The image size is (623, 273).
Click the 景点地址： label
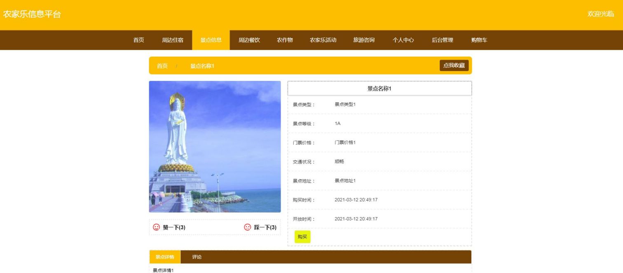pos(304,181)
